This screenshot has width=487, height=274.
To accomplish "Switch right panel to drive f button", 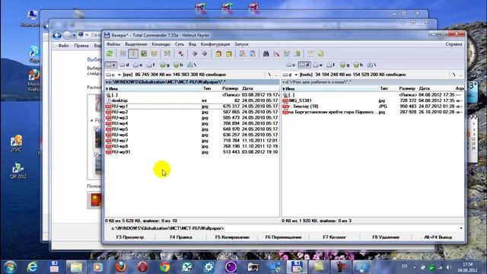I will click(x=331, y=65).
